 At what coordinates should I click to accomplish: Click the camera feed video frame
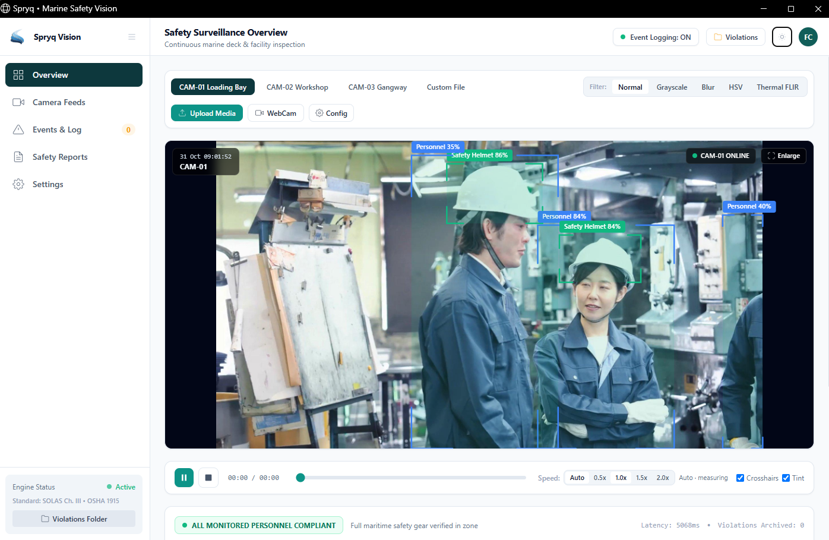coord(489,295)
